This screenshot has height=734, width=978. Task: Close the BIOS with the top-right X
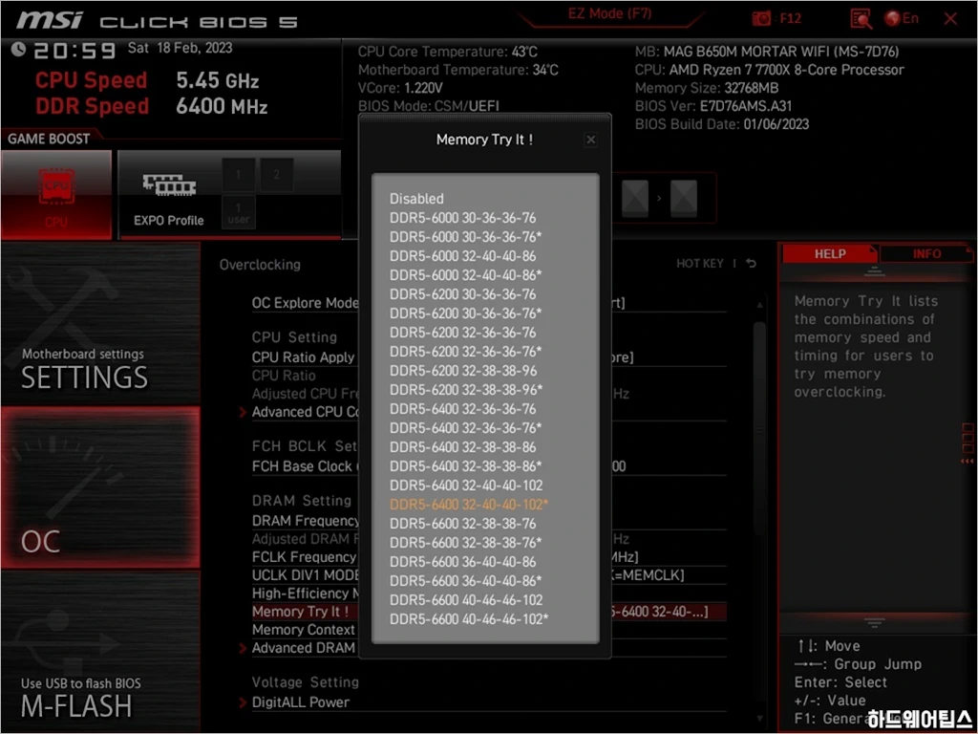950,19
